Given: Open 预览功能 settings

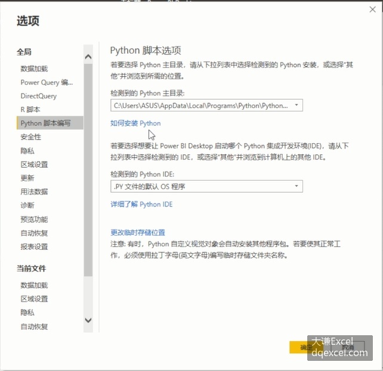Looking at the screenshot, I should click(x=34, y=219).
